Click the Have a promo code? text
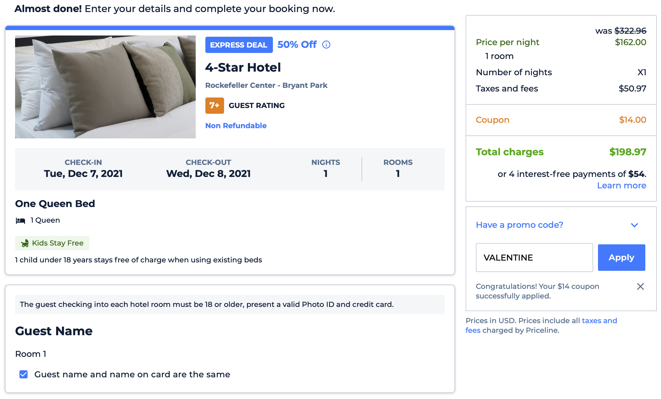This screenshot has height=399, width=661. click(x=519, y=225)
